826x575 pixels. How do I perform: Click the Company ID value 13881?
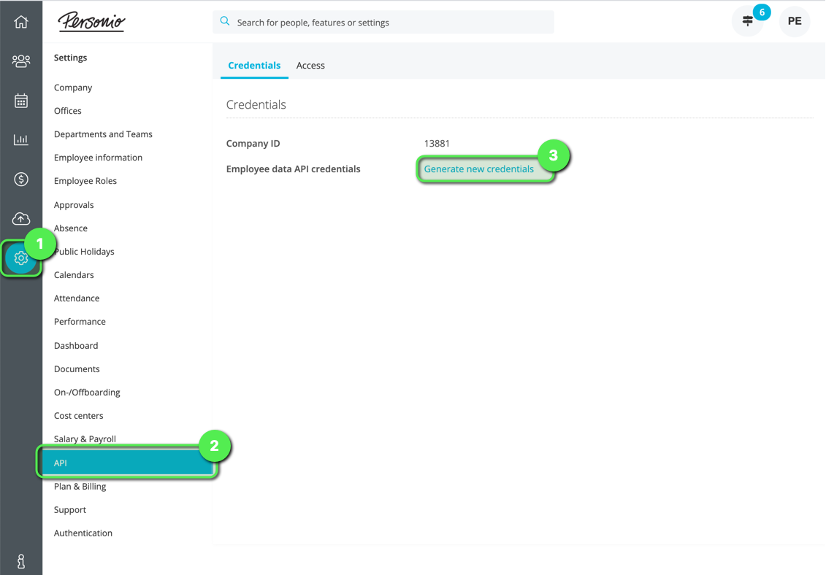tap(437, 143)
